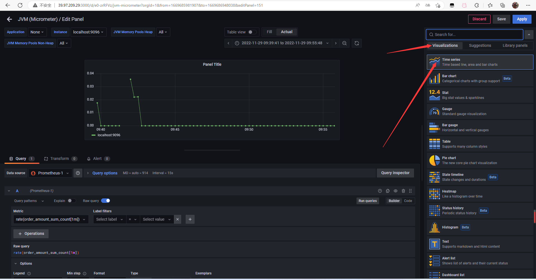536x280 pixels.
Task: Delete query A with trash icon
Action: pyautogui.click(x=403, y=191)
